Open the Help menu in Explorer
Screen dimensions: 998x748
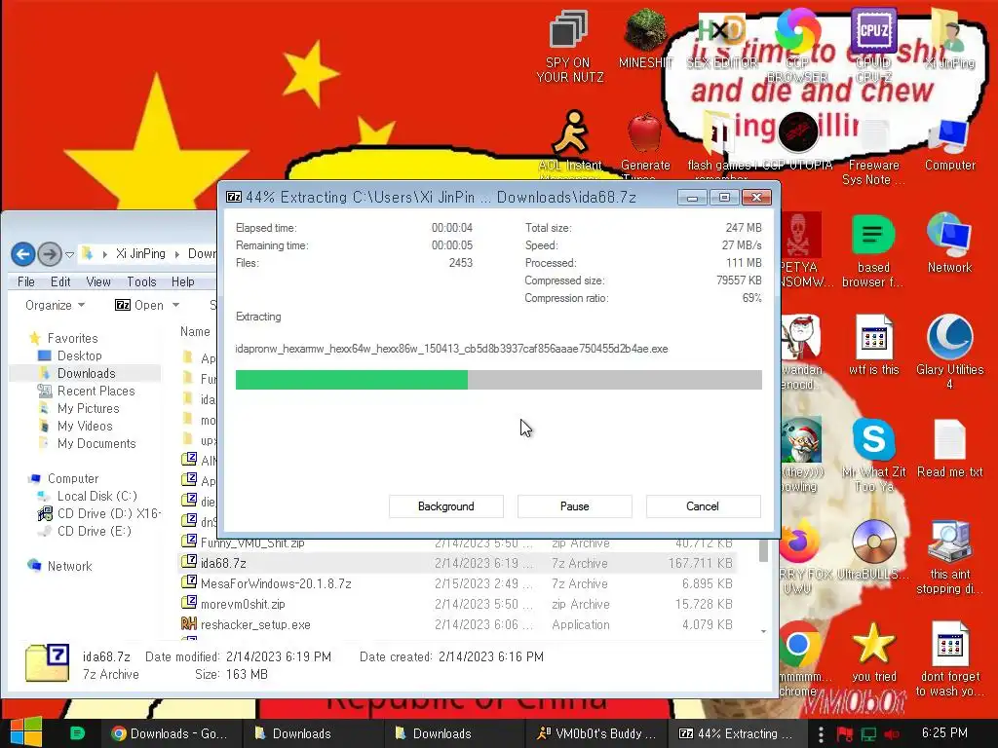pyautogui.click(x=182, y=281)
